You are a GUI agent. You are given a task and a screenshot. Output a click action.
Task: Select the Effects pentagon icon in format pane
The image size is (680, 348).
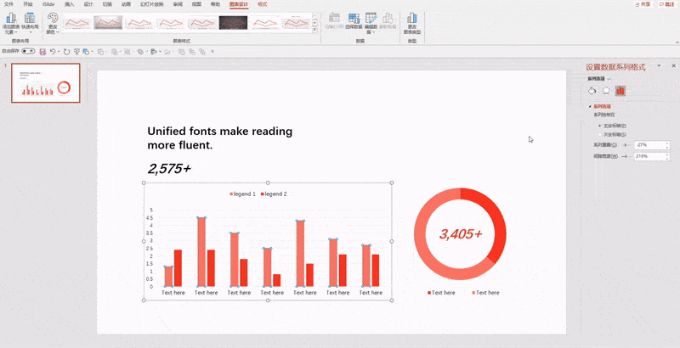606,91
